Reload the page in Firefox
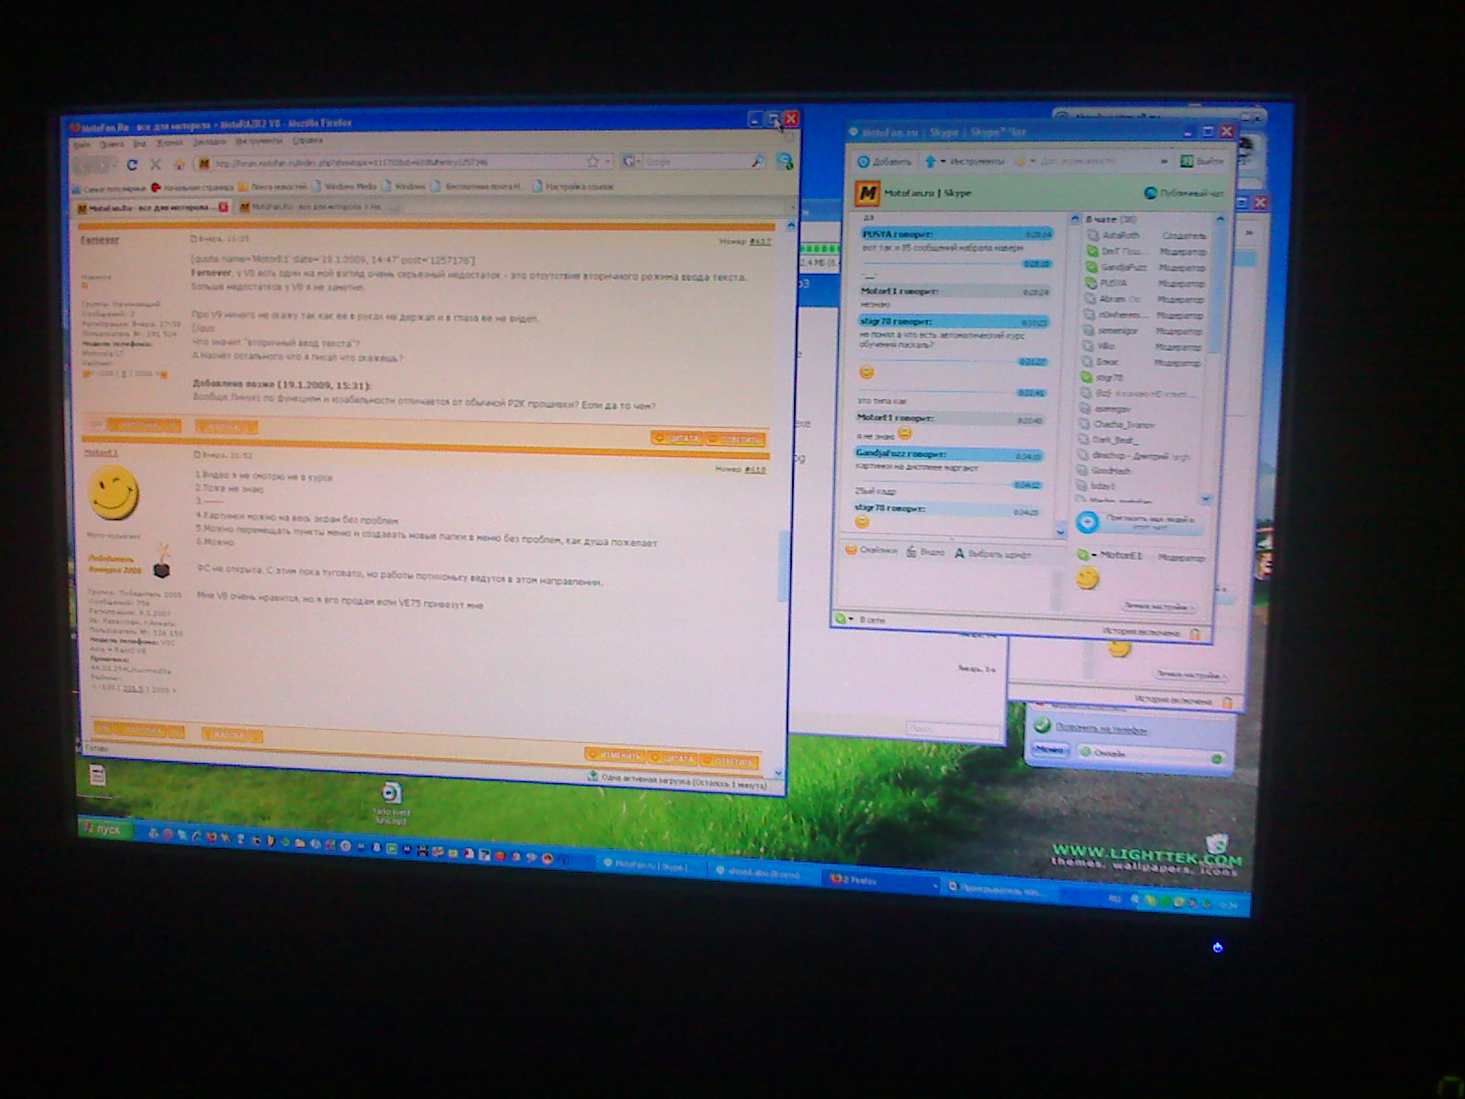Image resolution: width=1465 pixels, height=1099 pixels. pos(132,165)
